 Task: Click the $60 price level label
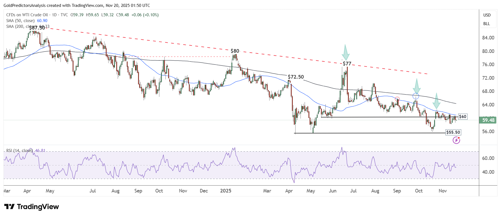[463, 117]
